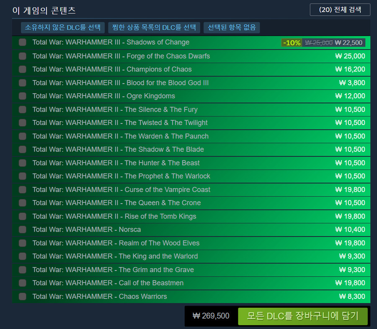This screenshot has height=329, width=377.
Task: Open The Warden & The Paunch title
Action: click(121, 136)
